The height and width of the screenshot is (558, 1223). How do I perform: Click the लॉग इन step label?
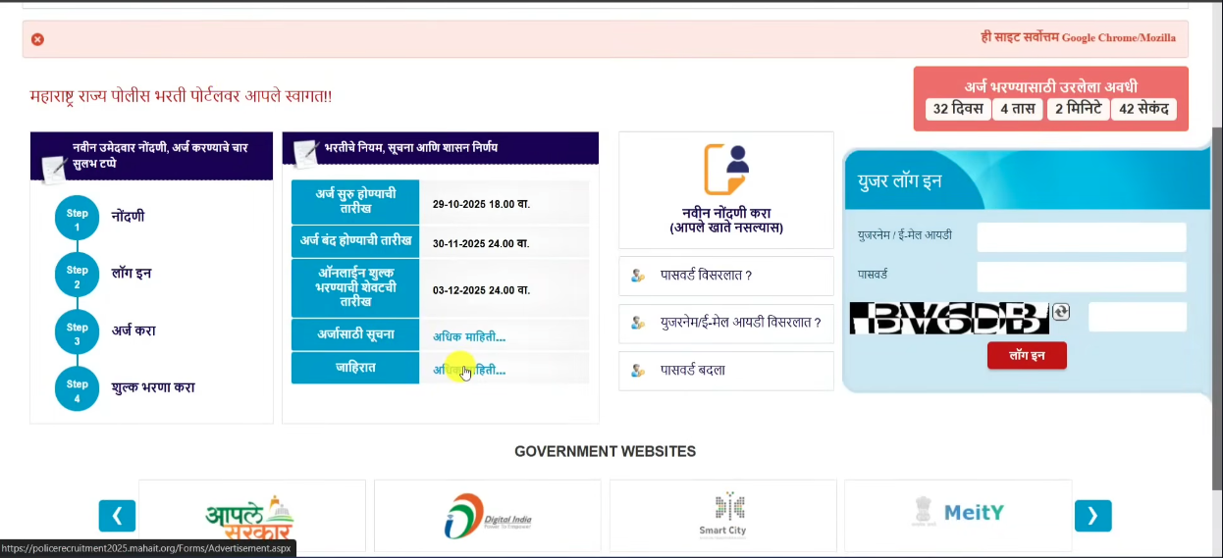coord(131,274)
